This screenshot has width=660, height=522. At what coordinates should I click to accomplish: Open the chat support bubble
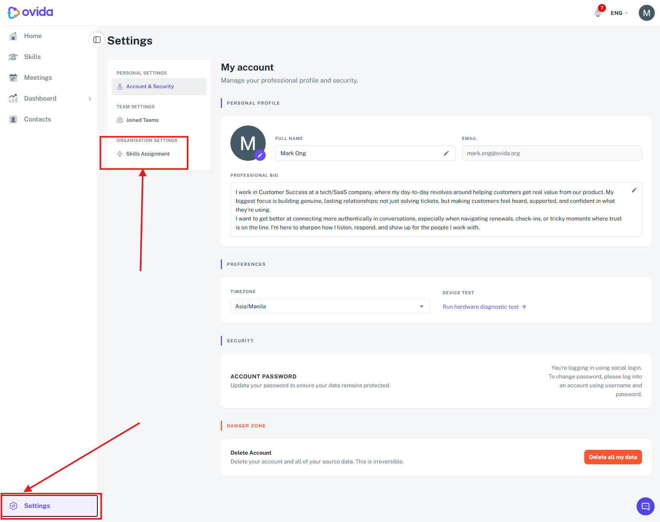click(645, 506)
